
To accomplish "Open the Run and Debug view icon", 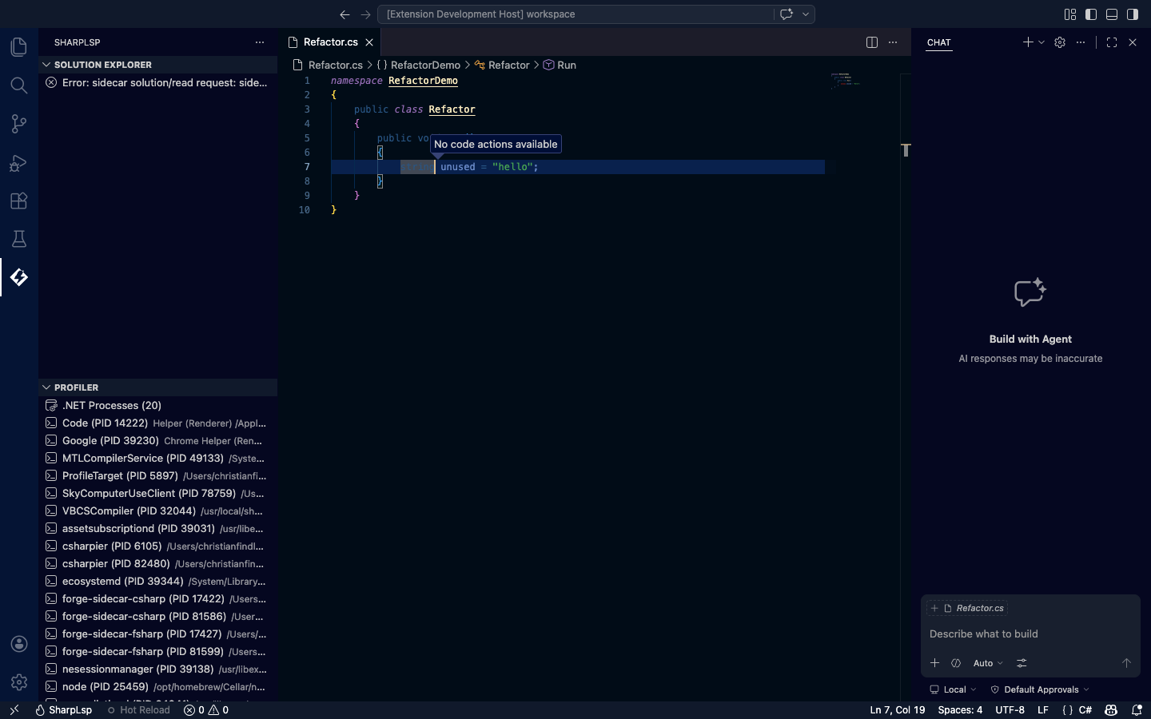I will pyautogui.click(x=19, y=162).
